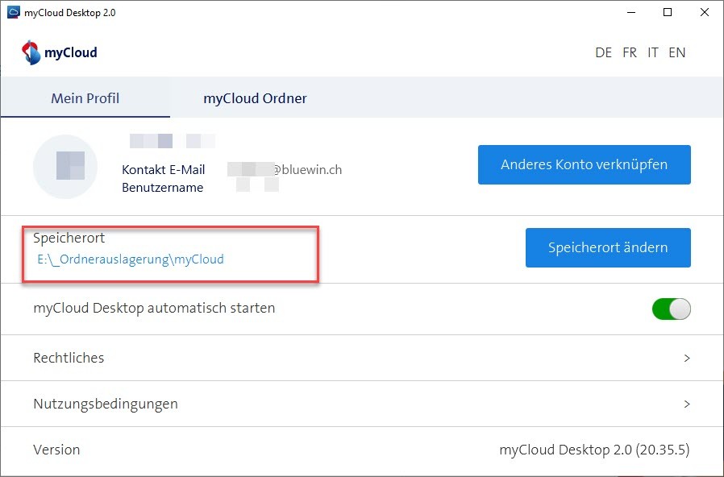Switch language to DE

point(603,52)
